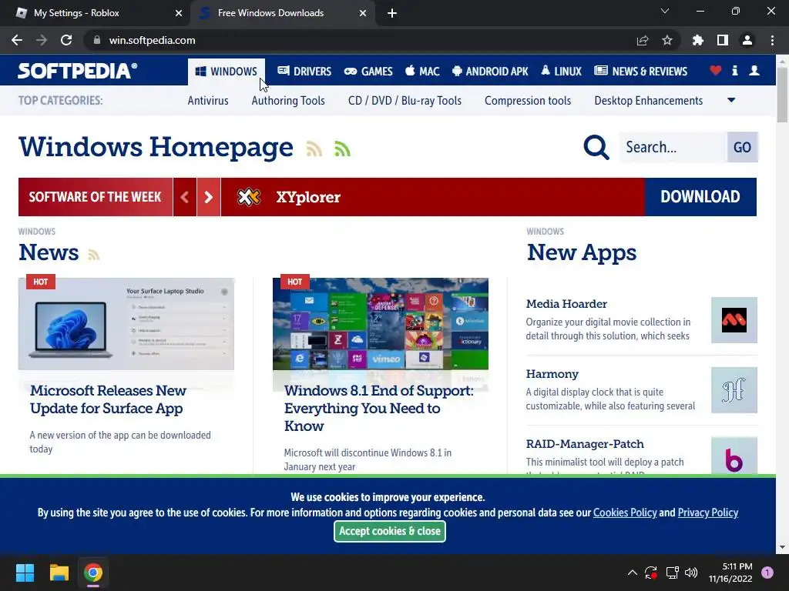Screen dimensions: 789x591
Task: Open the Authoring Tools category
Action: pyautogui.click(x=288, y=101)
